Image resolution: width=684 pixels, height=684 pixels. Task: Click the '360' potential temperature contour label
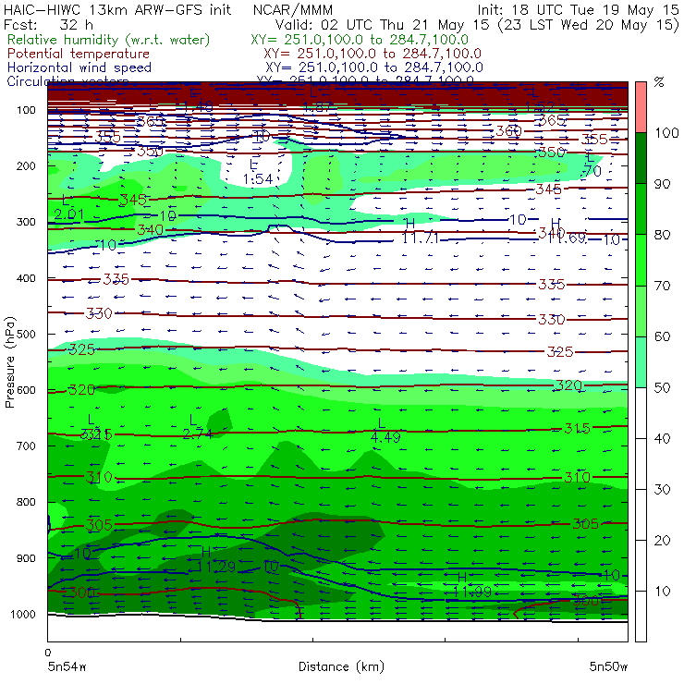tap(509, 130)
